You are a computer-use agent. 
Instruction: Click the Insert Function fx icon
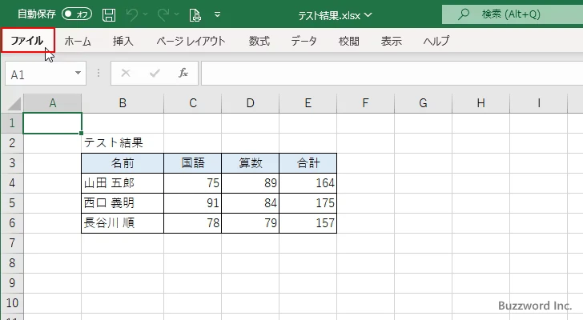[183, 73]
